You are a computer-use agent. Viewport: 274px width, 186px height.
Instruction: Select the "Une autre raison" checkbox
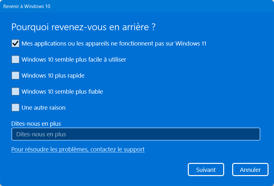pos(15,107)
